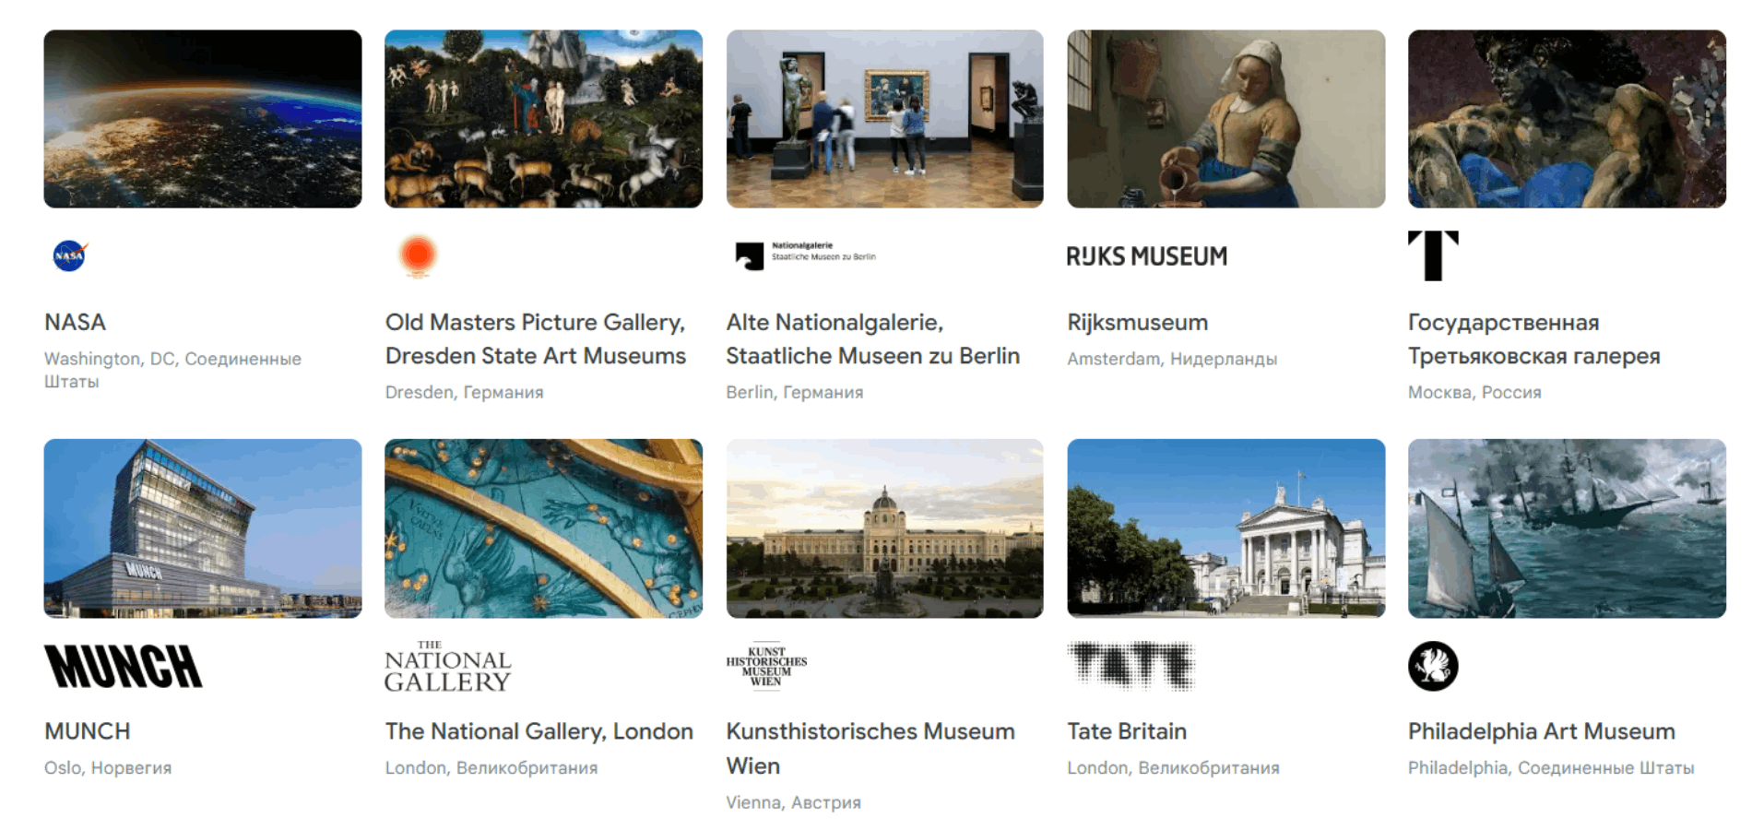Click the orange sun logo of Dresden gallery

418,255
